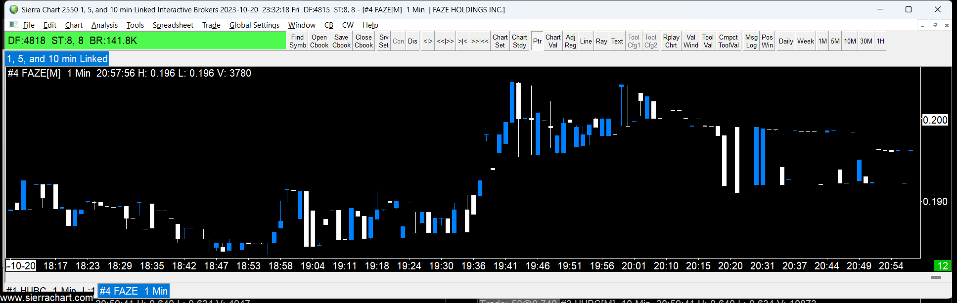The height and width of the screenshot is (303, 957).
Task: Open the CW menu
Action: click(348, 25)
